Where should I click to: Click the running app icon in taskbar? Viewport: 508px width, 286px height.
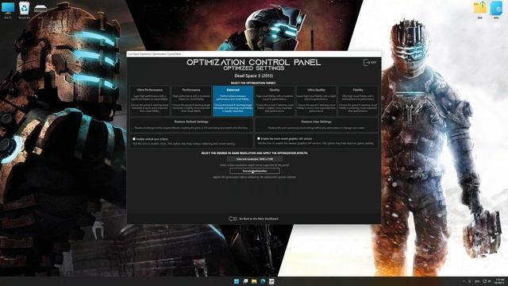coord(271,281)
